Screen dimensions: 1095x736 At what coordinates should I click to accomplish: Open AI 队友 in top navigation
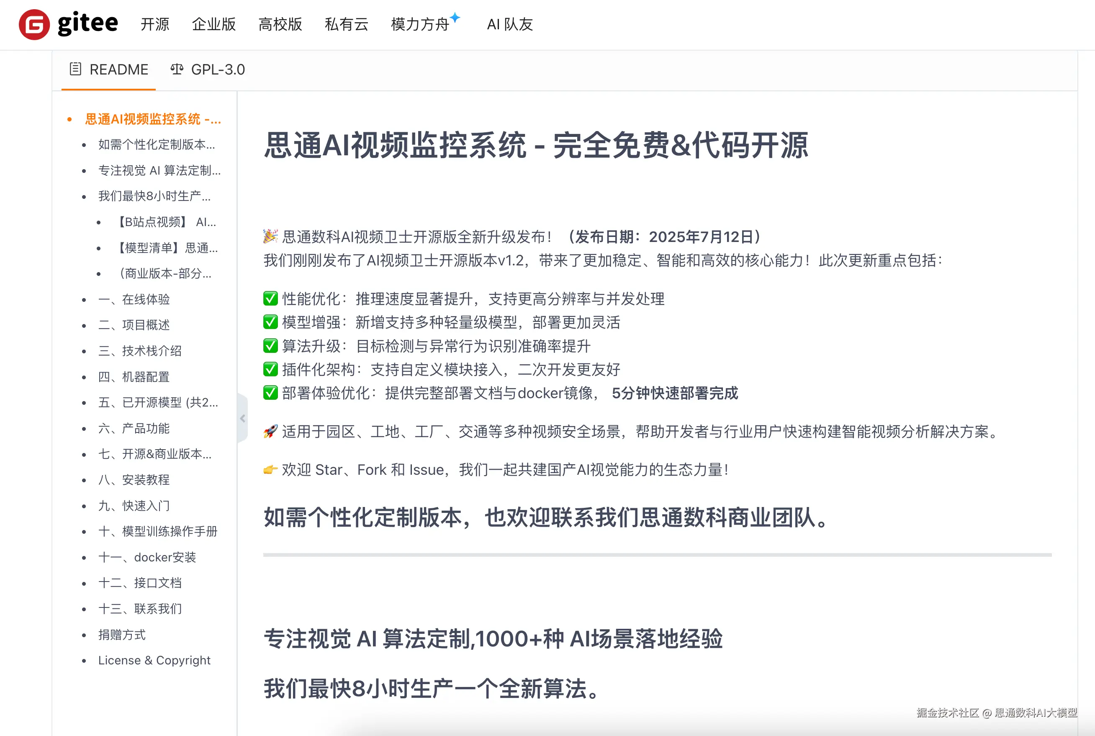coord(509,24)
